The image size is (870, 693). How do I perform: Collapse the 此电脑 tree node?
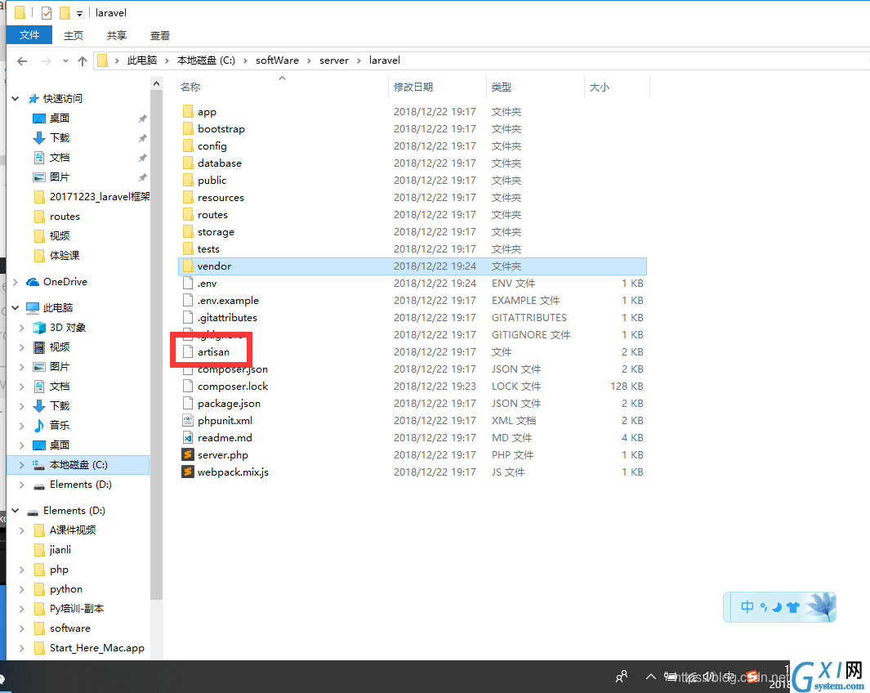[x=16, y=308]
